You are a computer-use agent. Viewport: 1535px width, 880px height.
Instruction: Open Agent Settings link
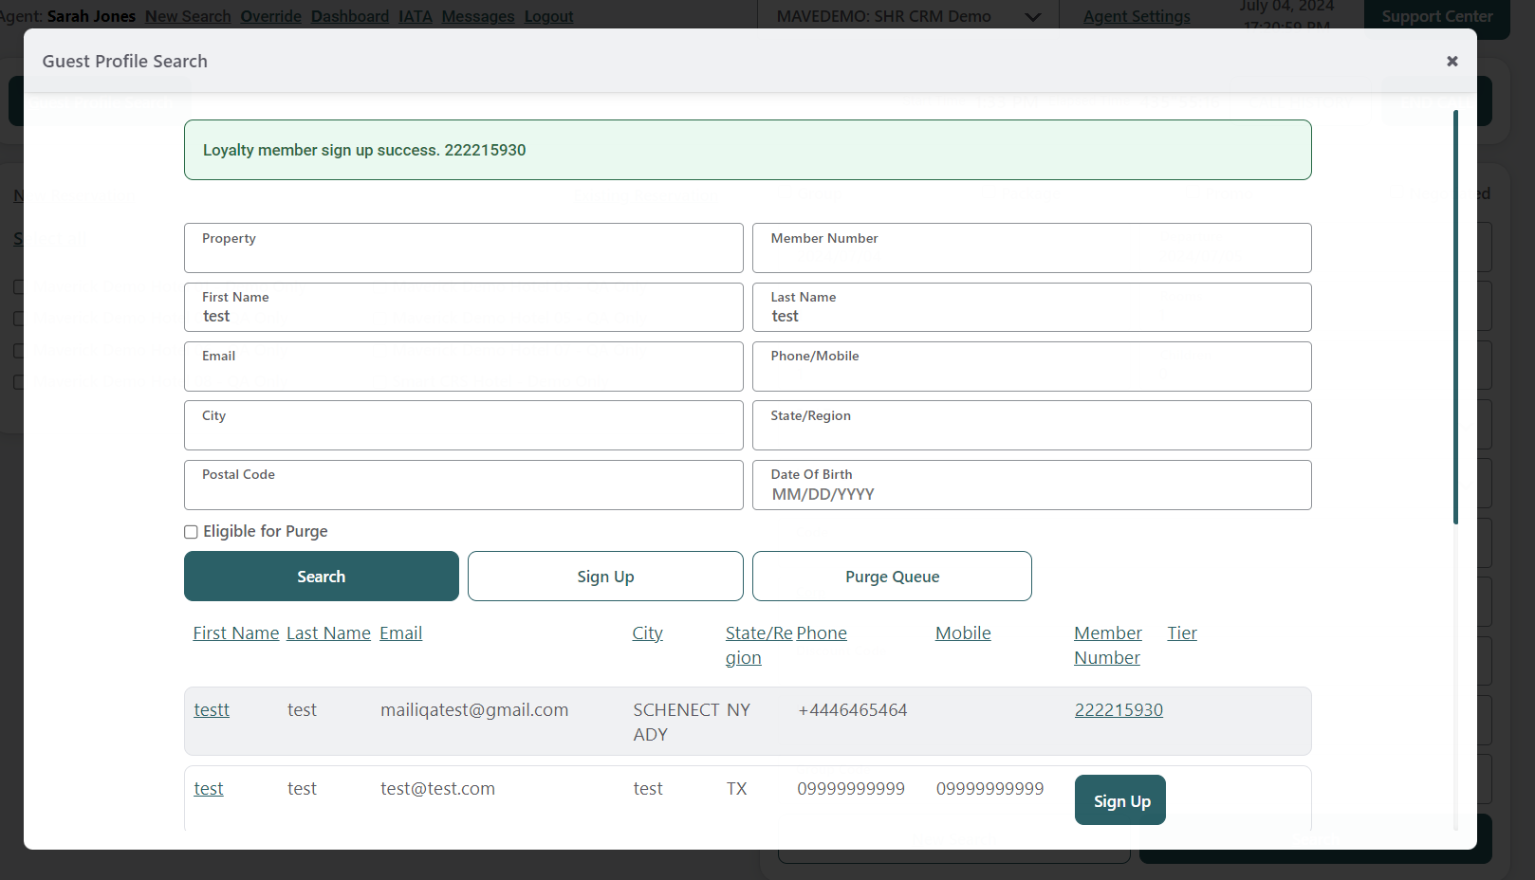pos(1137,16)
